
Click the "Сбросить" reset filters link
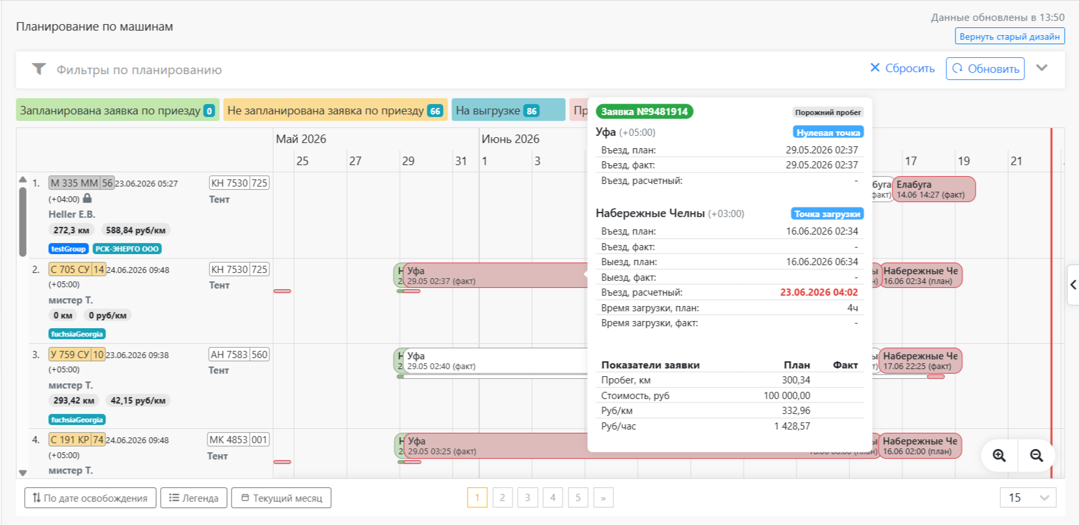click(x=902, y=68)
